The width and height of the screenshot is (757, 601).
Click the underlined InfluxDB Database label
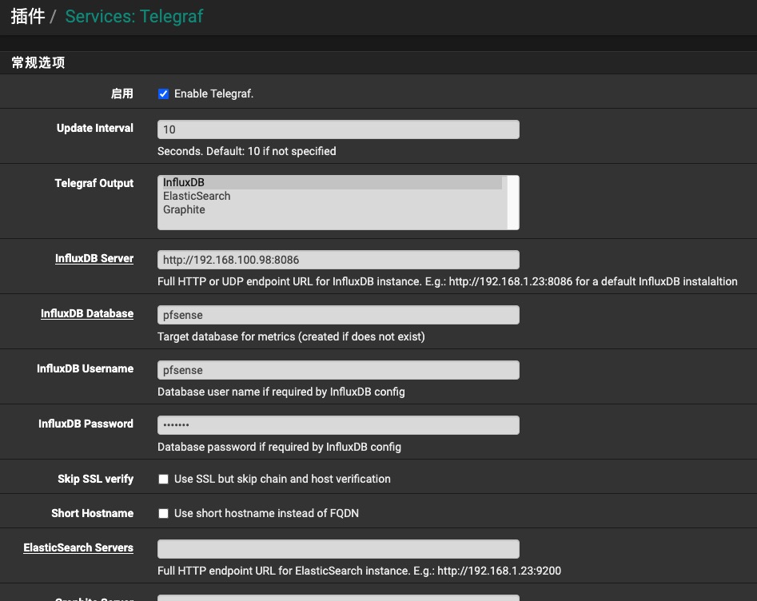tap(87, 314)
